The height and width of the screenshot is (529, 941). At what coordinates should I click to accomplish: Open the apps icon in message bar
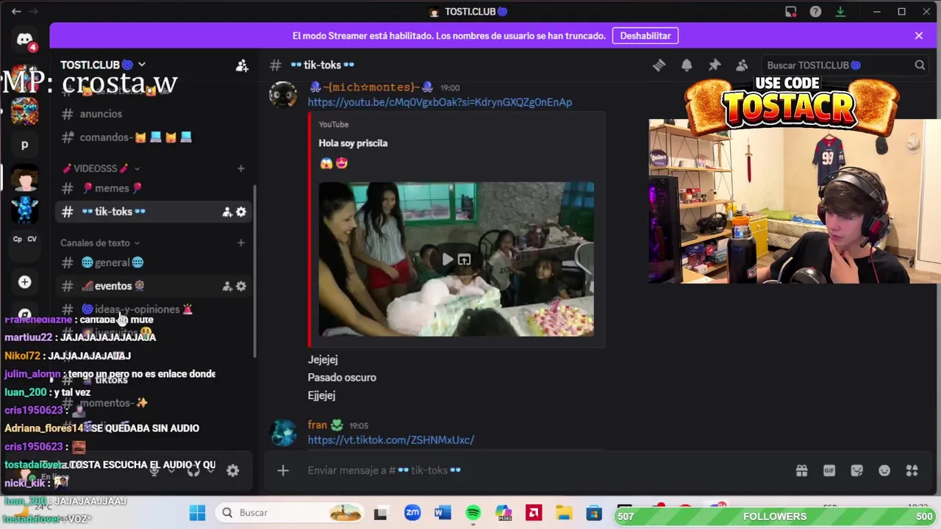(912, 471)
